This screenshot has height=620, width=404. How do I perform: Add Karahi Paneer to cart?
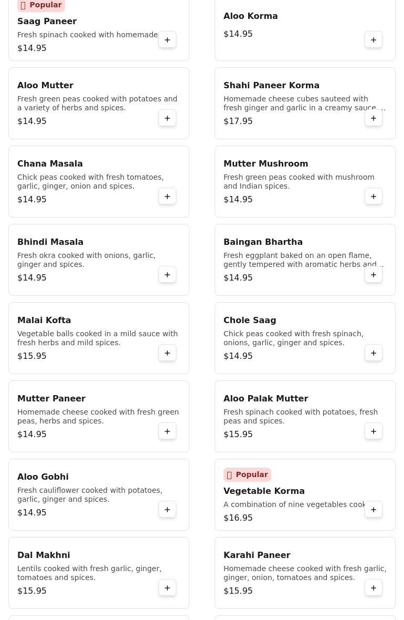tap(374, 588)
